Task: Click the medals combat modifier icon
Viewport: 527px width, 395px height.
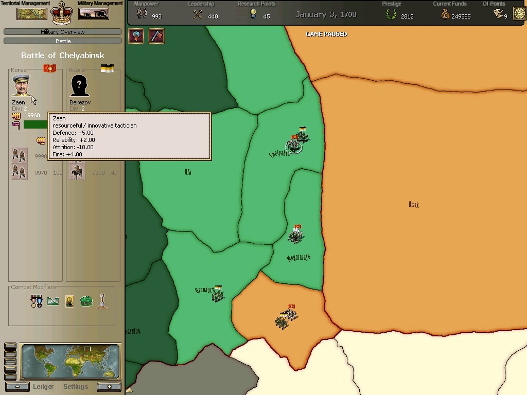Action: pos(37,301)
